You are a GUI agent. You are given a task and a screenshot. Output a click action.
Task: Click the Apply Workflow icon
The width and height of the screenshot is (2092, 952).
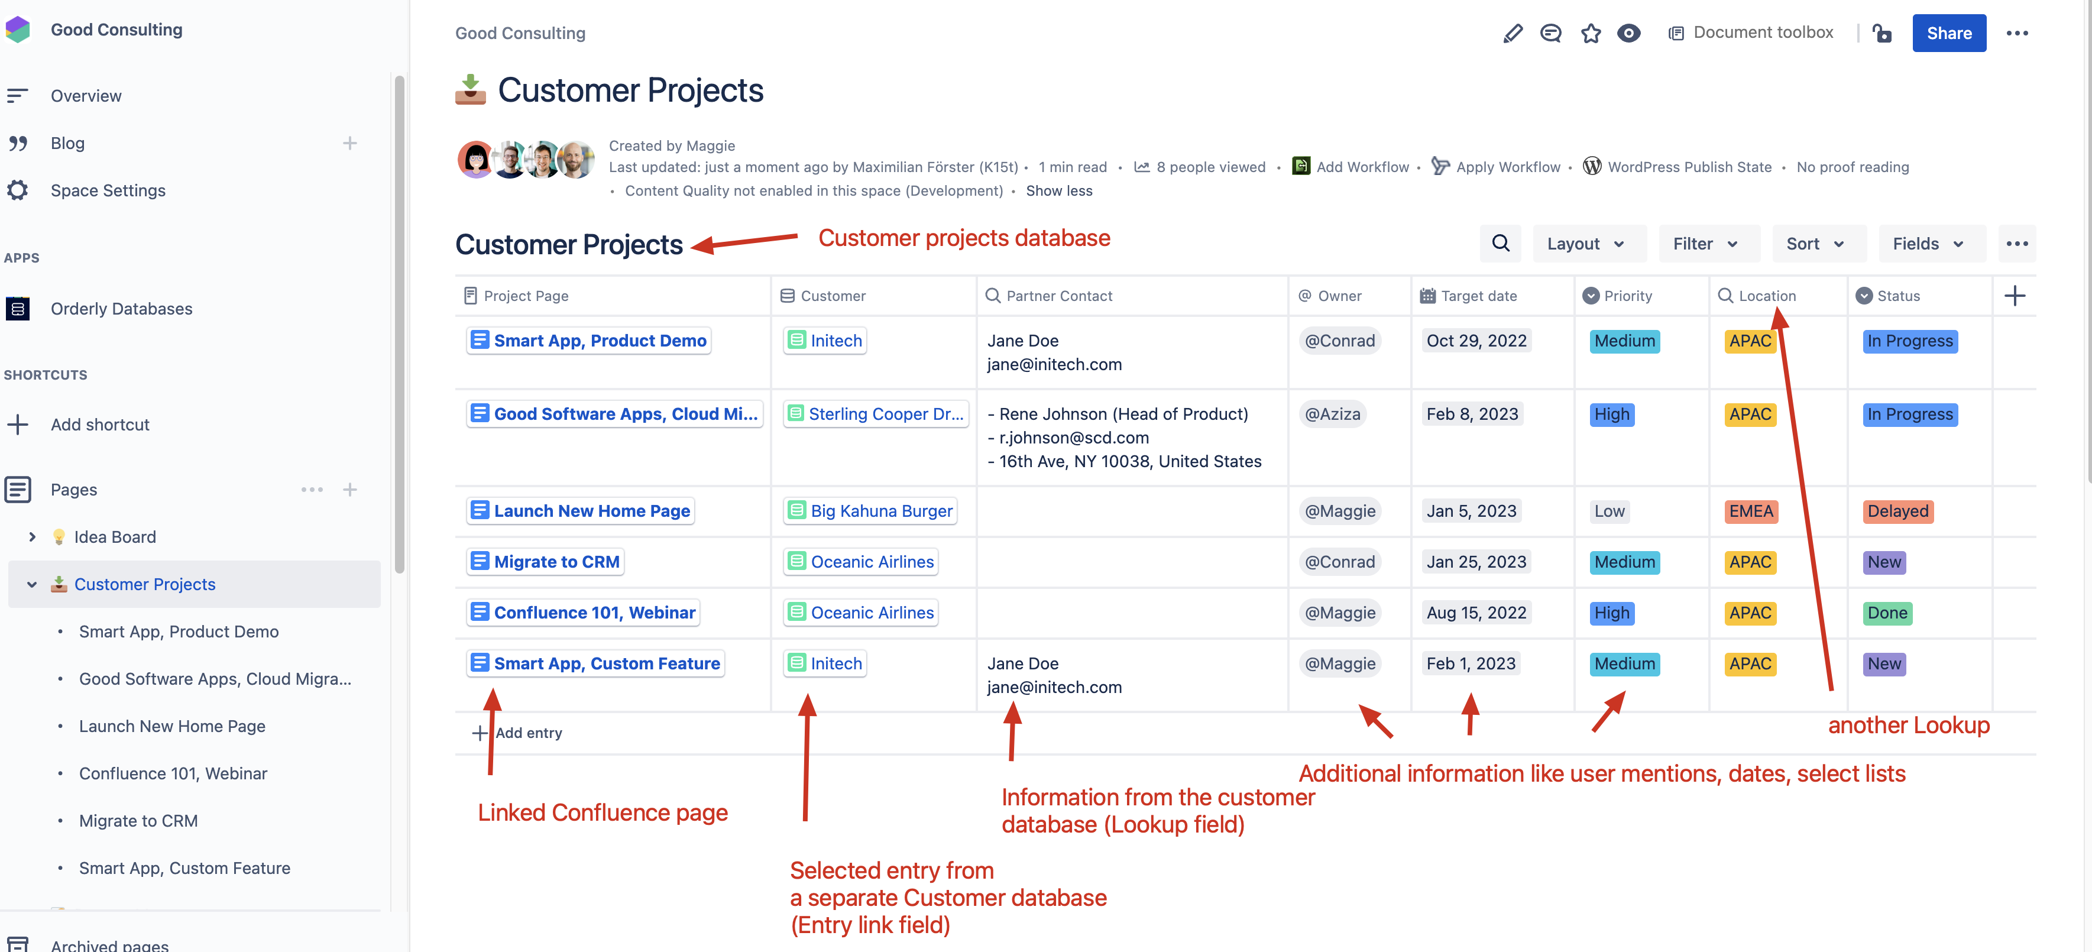(1440, 166)
